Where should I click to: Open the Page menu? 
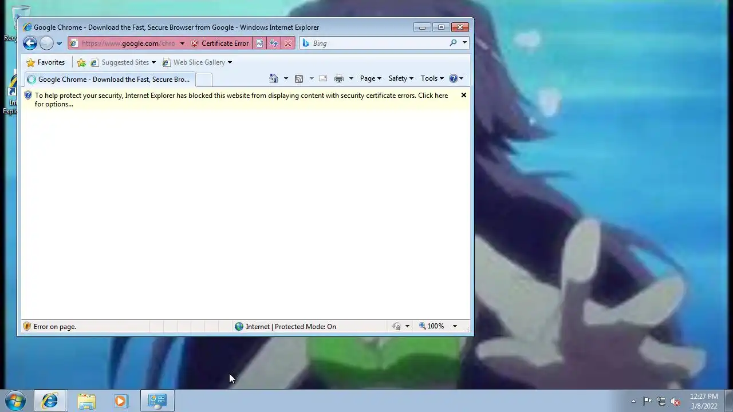(371, 78)
